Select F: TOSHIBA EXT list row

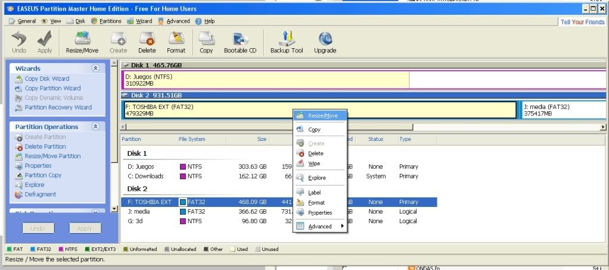coord(279,202)
